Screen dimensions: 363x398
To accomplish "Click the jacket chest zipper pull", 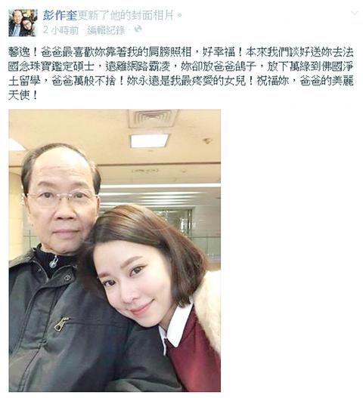I will 61,324.
